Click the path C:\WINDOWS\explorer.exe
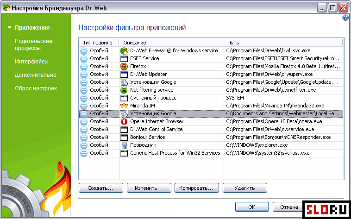Screen dimensions: 351x219 pos(257,145)
